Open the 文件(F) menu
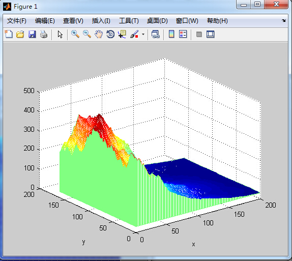The width and height of the screenshot is (292, 261). (17, 21)
